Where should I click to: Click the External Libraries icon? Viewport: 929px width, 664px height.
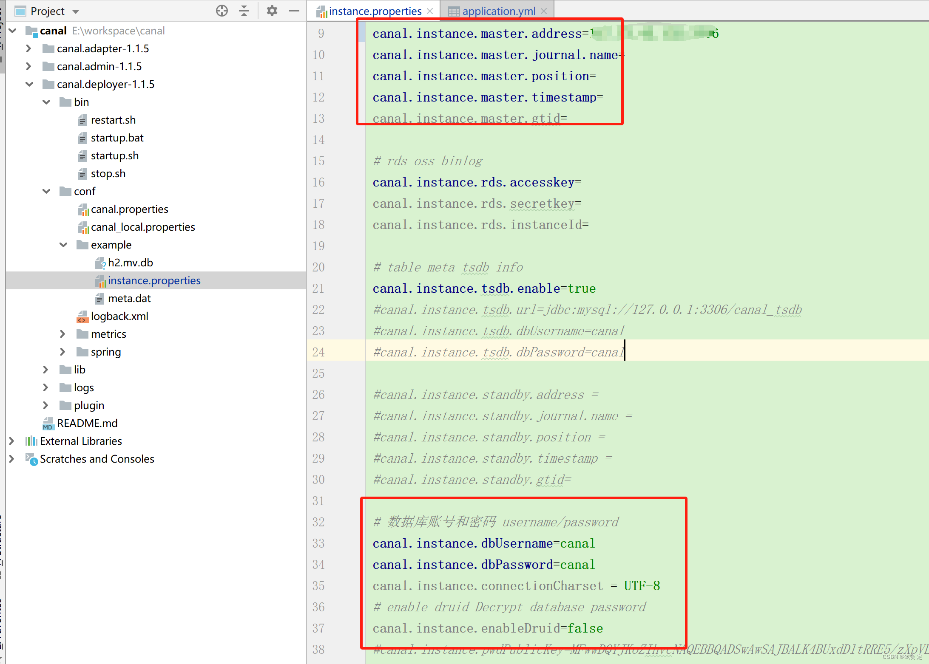click(31, 441)
